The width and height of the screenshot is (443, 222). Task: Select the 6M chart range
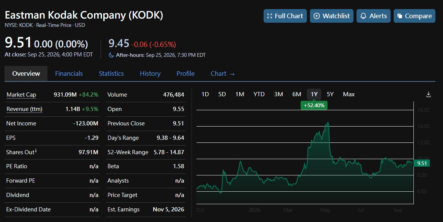click(297, 94)
